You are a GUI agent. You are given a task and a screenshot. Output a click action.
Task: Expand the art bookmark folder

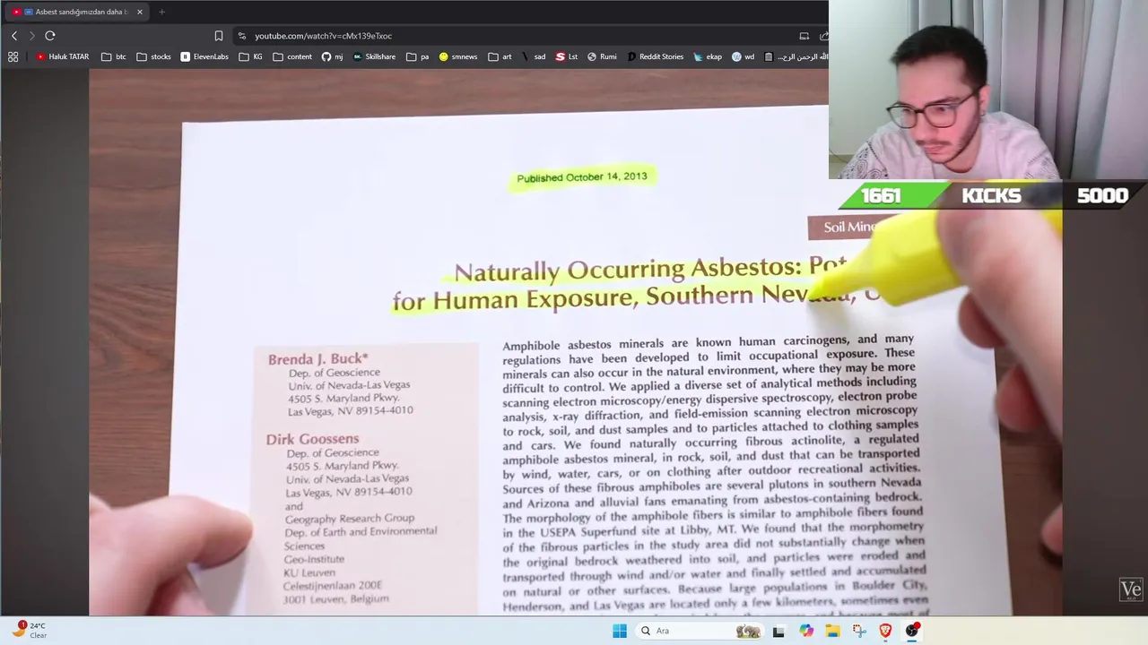tap(500, 56)
